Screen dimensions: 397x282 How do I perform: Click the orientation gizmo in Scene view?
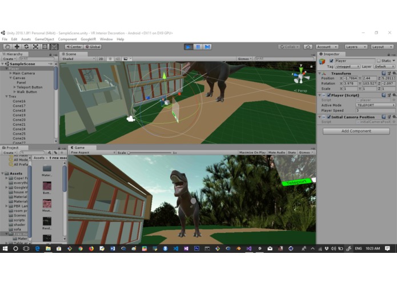click(301, 75)
